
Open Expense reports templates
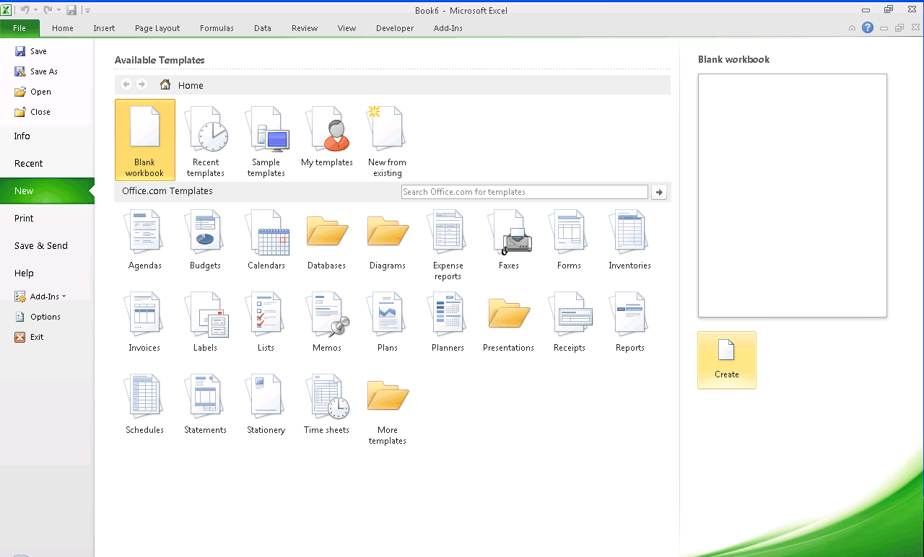coord(448,244)
